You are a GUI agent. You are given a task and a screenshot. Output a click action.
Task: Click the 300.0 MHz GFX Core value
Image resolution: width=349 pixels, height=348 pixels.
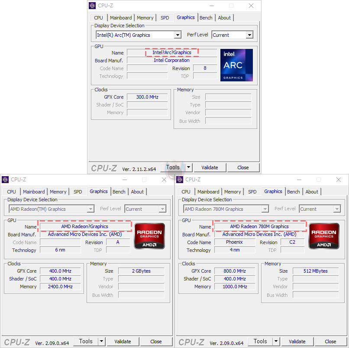click(147, 97)
